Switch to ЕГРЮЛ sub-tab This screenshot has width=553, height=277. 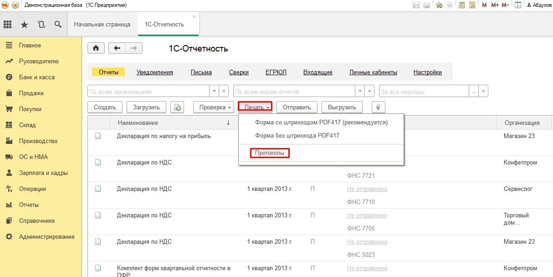click(276, 72)
